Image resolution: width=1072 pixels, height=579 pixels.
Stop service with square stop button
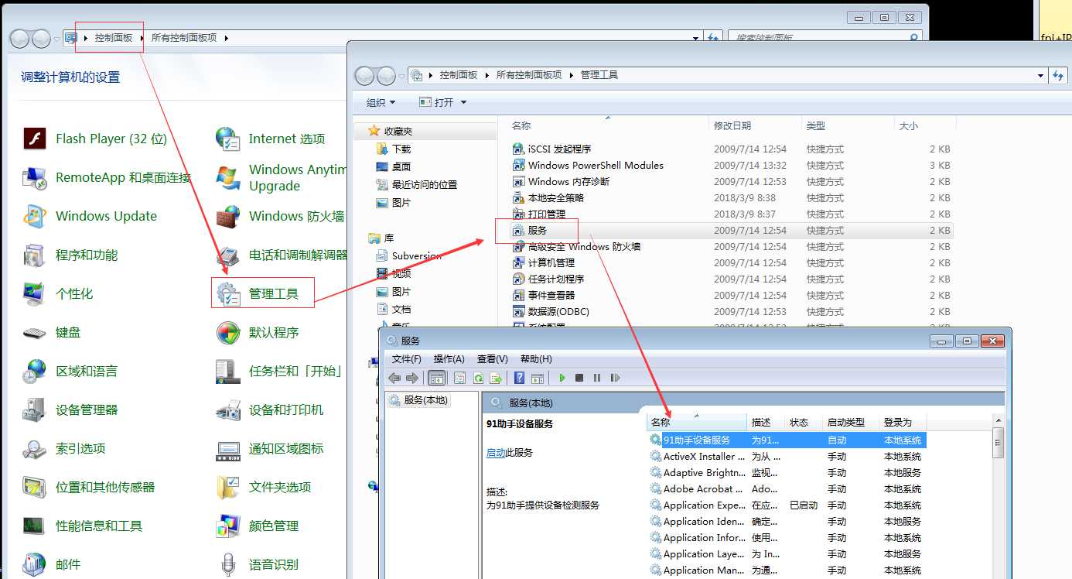(x=579, y=378)
